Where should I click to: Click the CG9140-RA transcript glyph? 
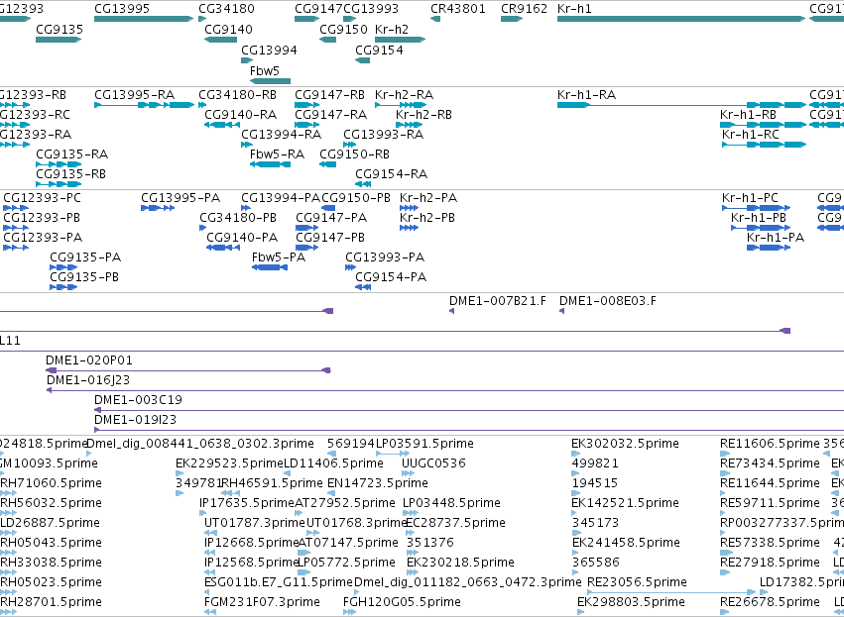[222, 125]
